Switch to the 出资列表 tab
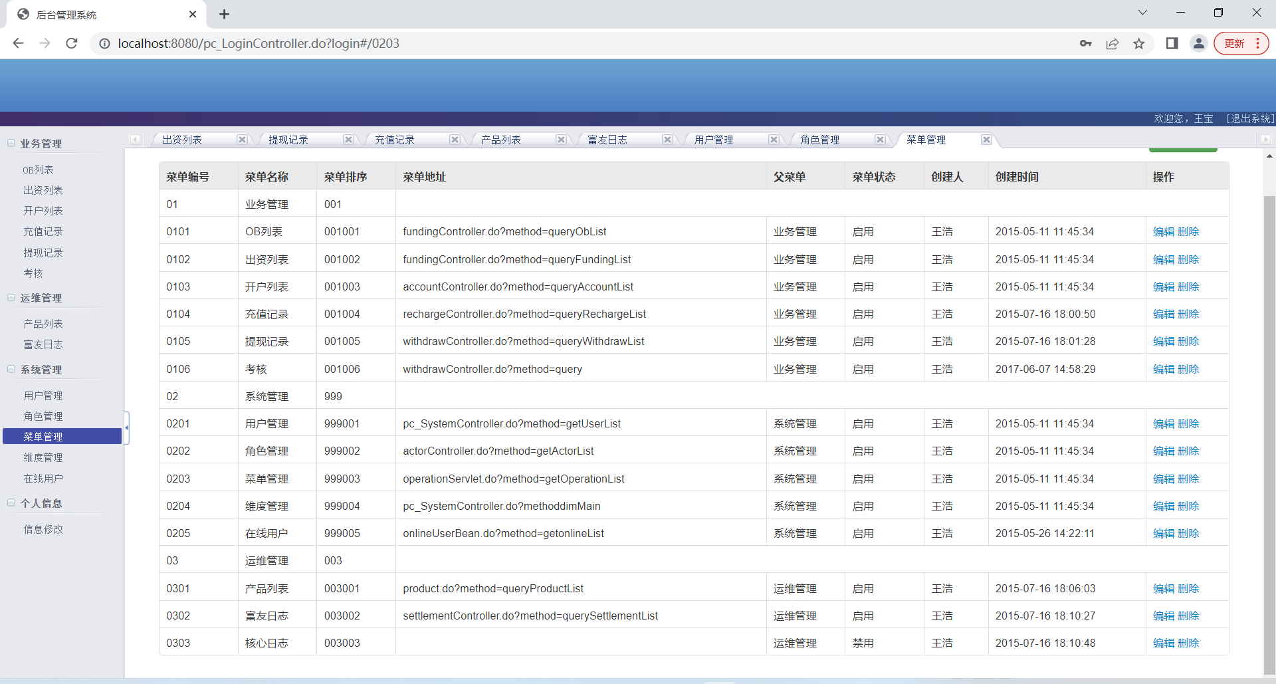 (x=182, y=140)
